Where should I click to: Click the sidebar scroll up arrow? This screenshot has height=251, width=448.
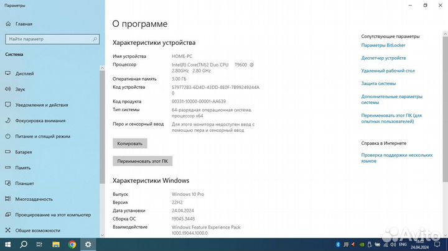[x=102, y=68]
